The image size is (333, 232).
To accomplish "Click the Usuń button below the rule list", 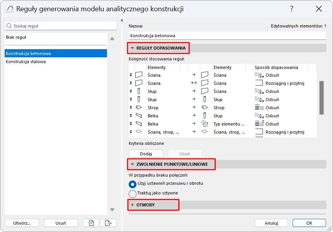I will (x=61, y=223).
